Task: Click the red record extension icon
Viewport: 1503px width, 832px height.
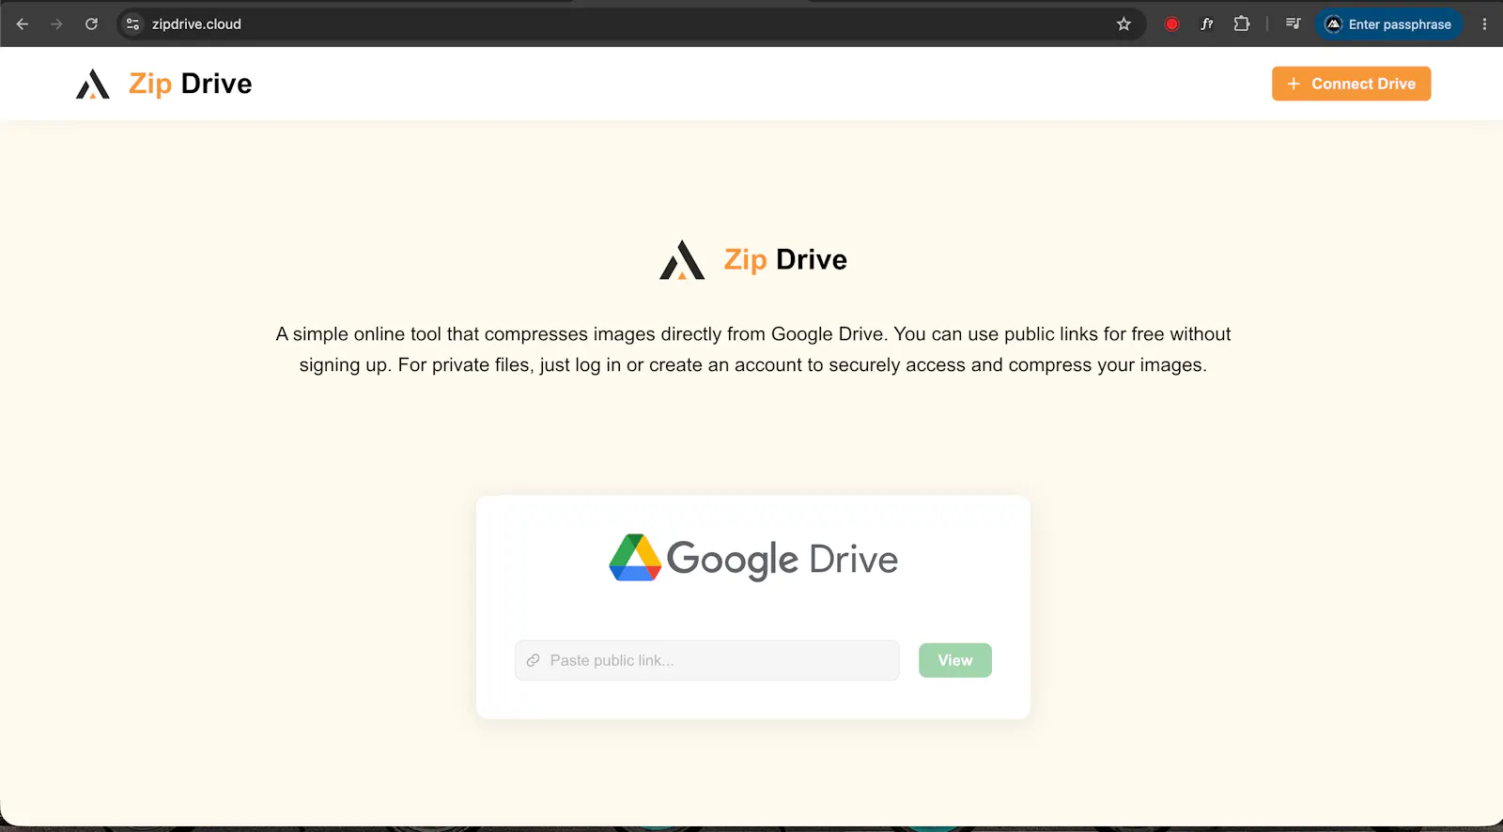Action: [x=1171, y=24]
